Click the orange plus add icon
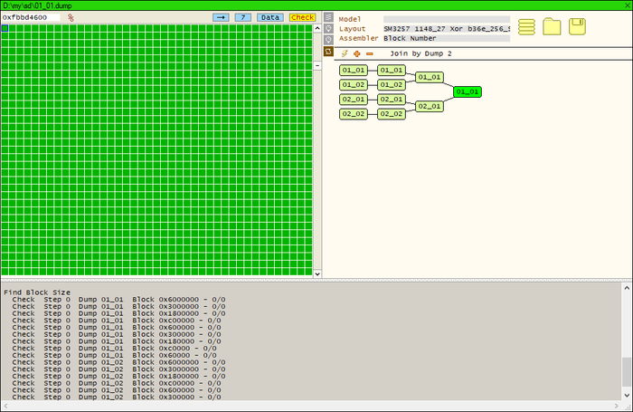 (356, 53)
